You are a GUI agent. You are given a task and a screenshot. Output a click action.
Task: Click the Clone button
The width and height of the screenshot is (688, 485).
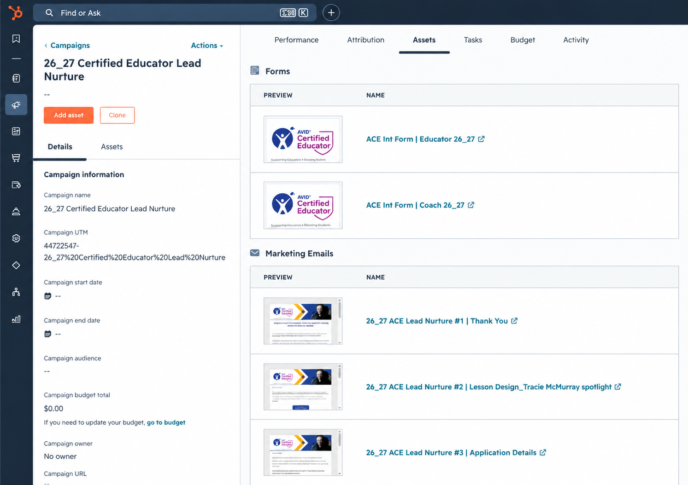tap(117, 115)
